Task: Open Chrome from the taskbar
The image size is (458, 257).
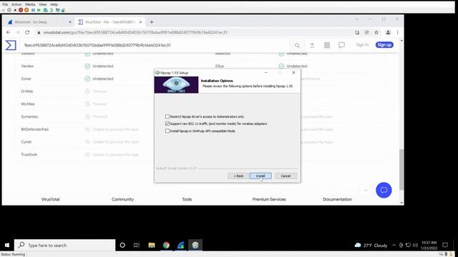Action: point(166,245)
